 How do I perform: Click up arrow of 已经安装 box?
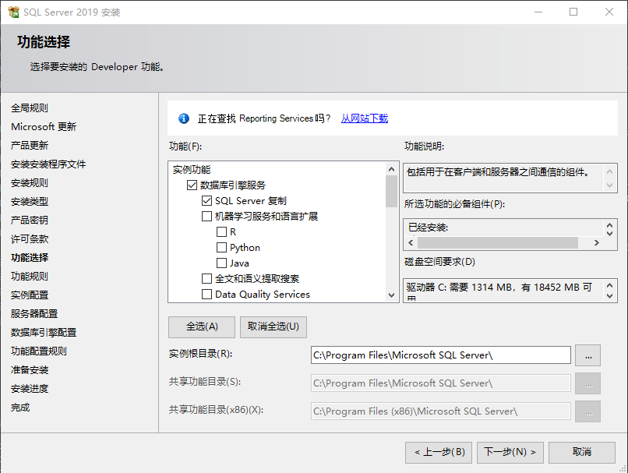coord(609,225)
